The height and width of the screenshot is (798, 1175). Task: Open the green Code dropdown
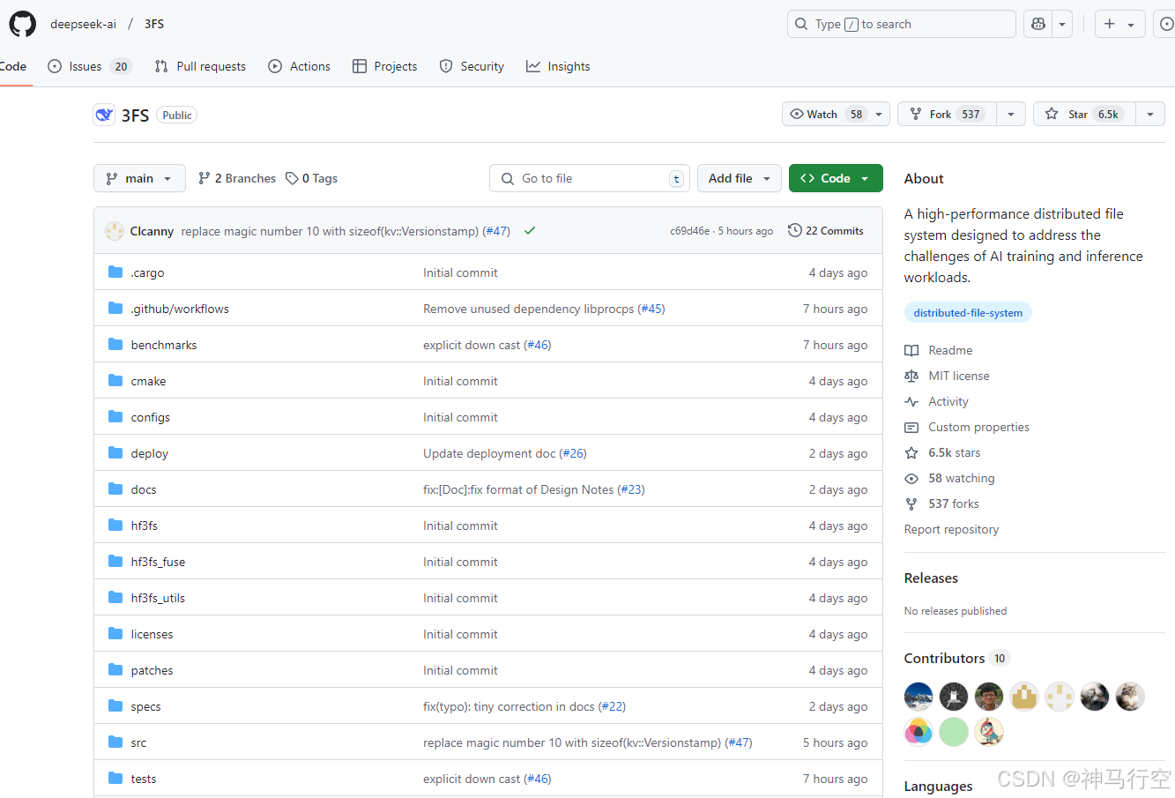pyautogui.click(x=836, y=178)
